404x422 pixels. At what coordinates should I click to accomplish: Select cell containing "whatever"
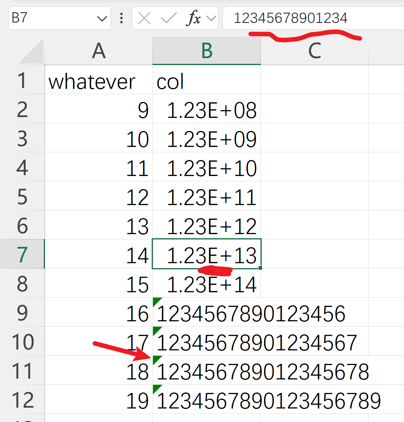pos(99,81)
